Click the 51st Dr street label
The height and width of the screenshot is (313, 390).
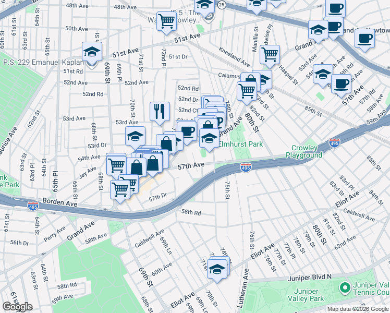pyautogui.click(x=178, y=57)
